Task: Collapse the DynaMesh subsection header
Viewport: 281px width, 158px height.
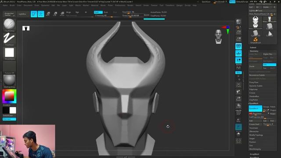Action: [254, 104]
